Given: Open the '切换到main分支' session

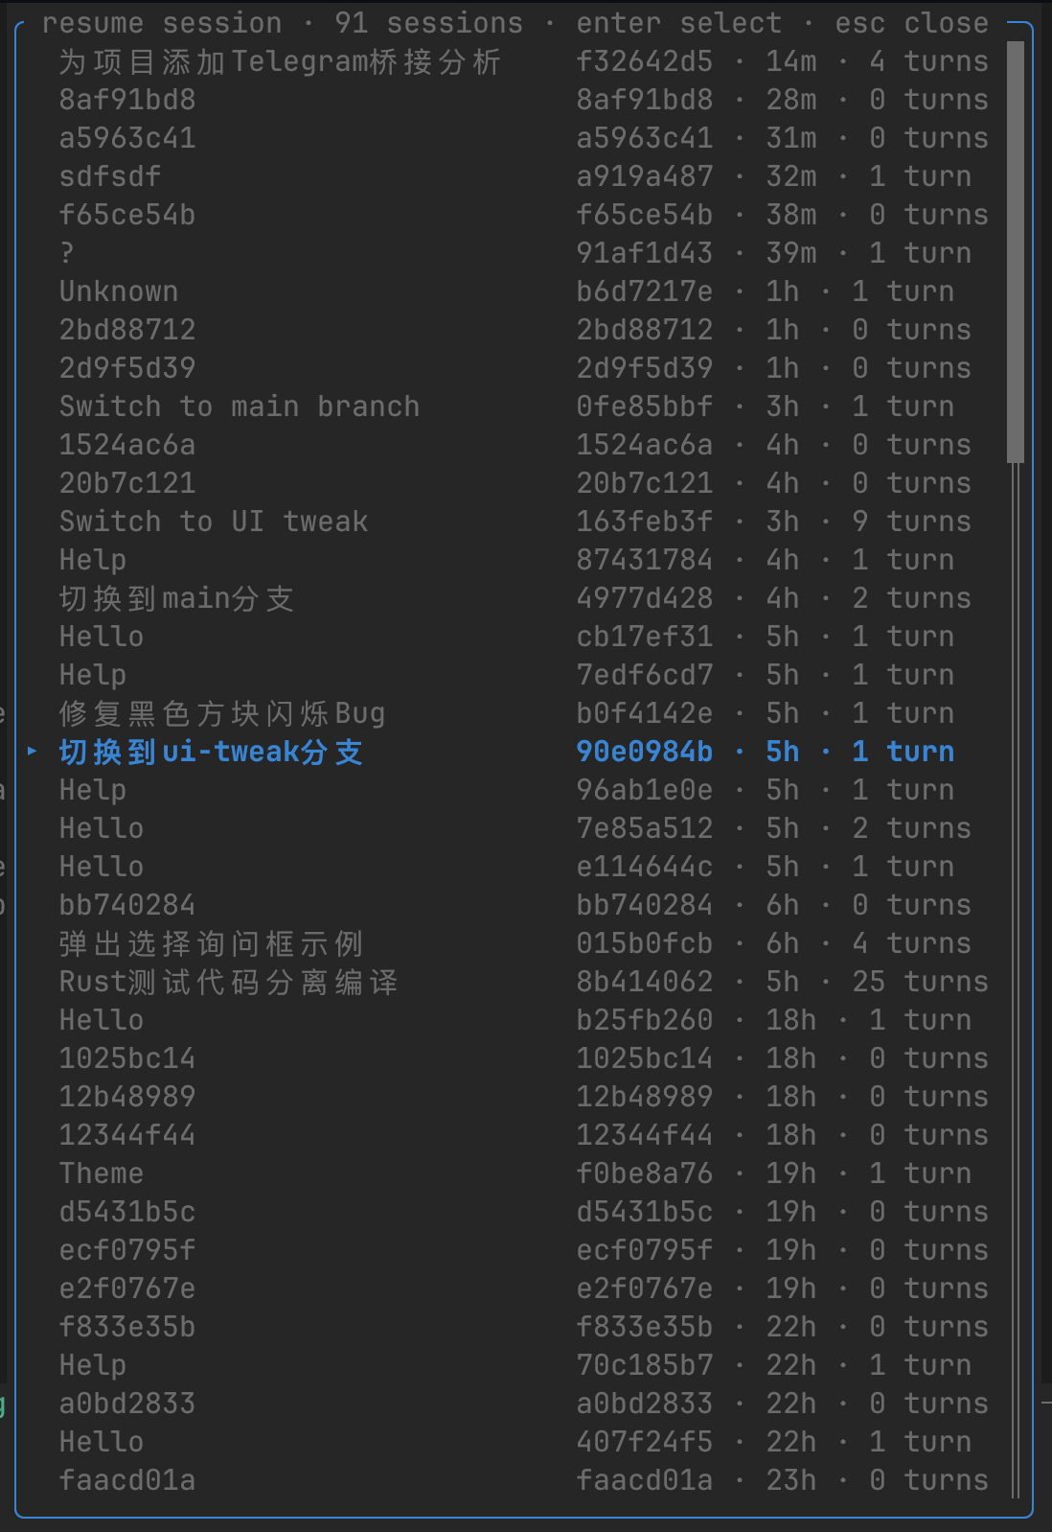Looking at the screenshot, I should tap(523, 598).
